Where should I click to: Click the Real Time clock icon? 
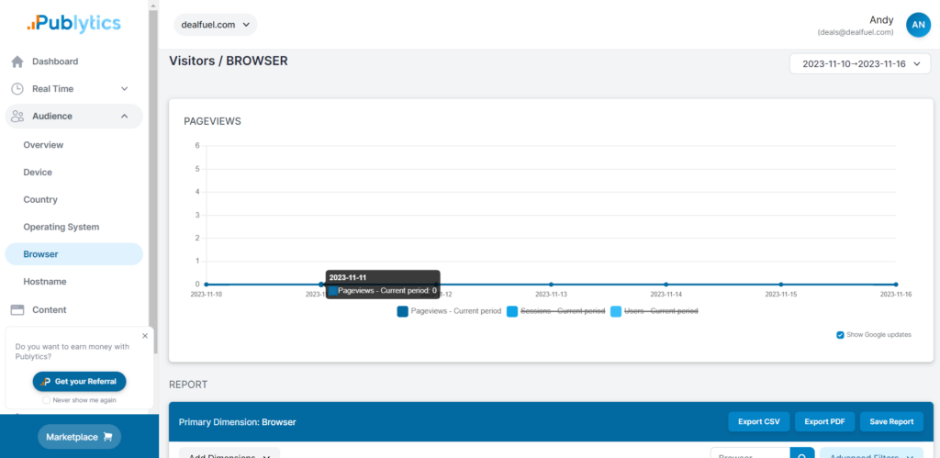pos(17,89)
